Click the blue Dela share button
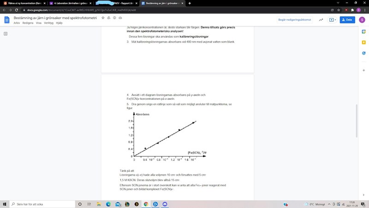Image resolution: width=369 pixels, height=208 pixels. [346, 20]
